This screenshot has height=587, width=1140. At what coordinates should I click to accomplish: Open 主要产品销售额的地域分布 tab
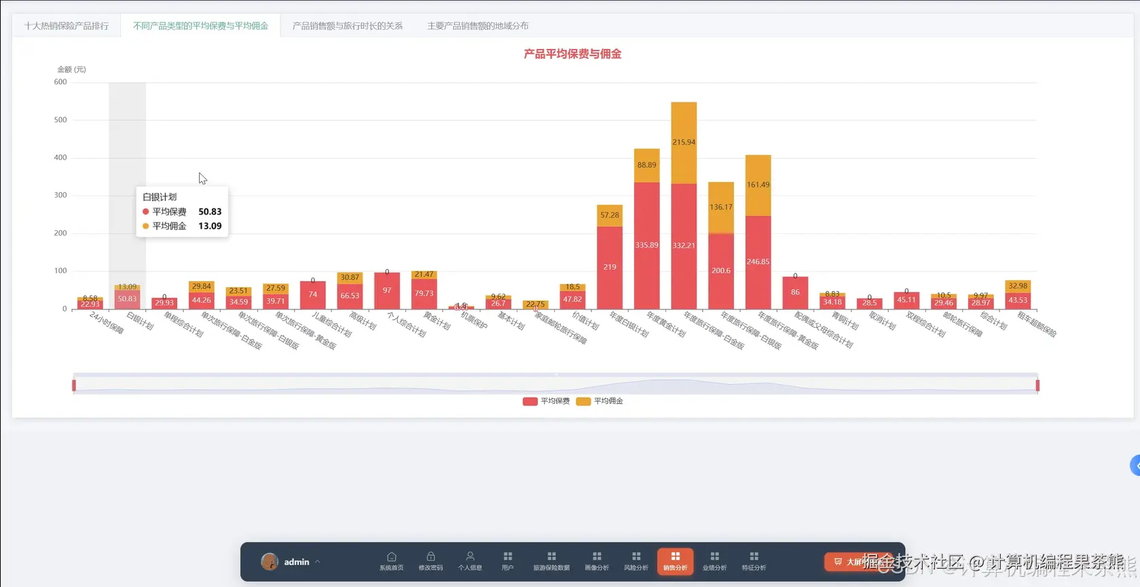[x=478, y=26]
